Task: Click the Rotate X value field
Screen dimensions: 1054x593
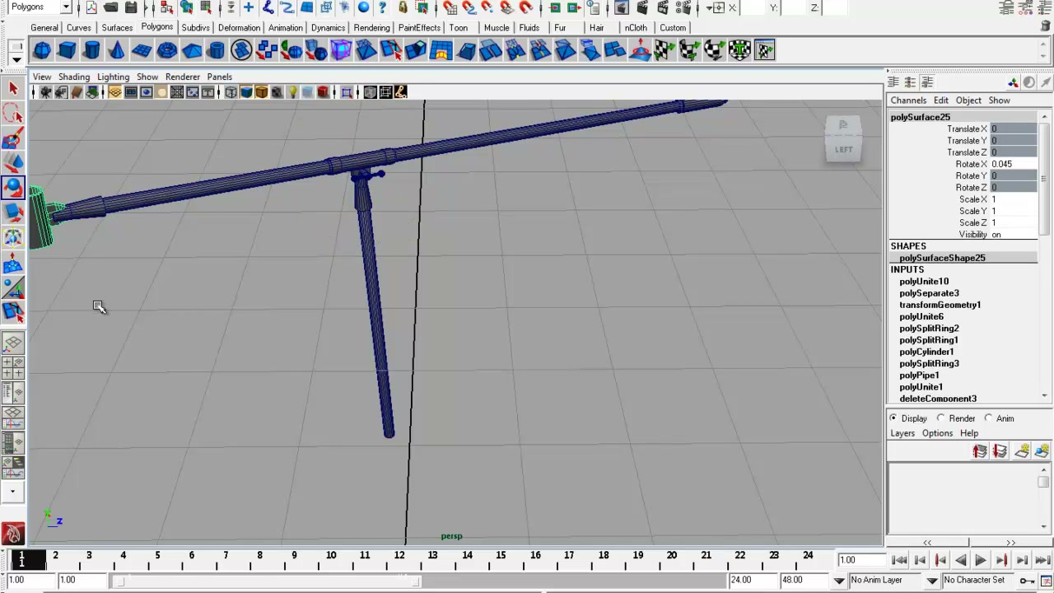Action: point(1013,164)
